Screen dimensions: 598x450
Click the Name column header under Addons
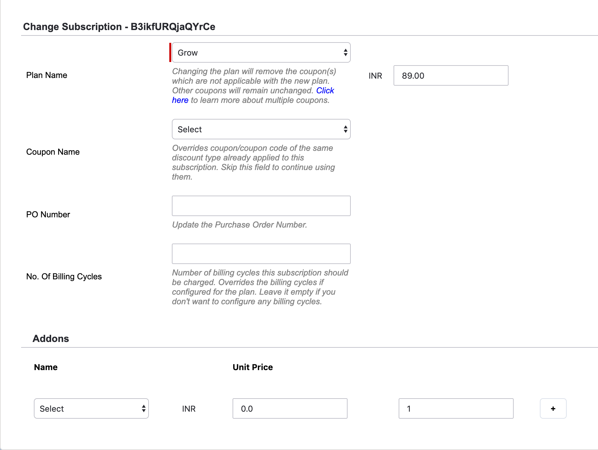tap(46, 367)
